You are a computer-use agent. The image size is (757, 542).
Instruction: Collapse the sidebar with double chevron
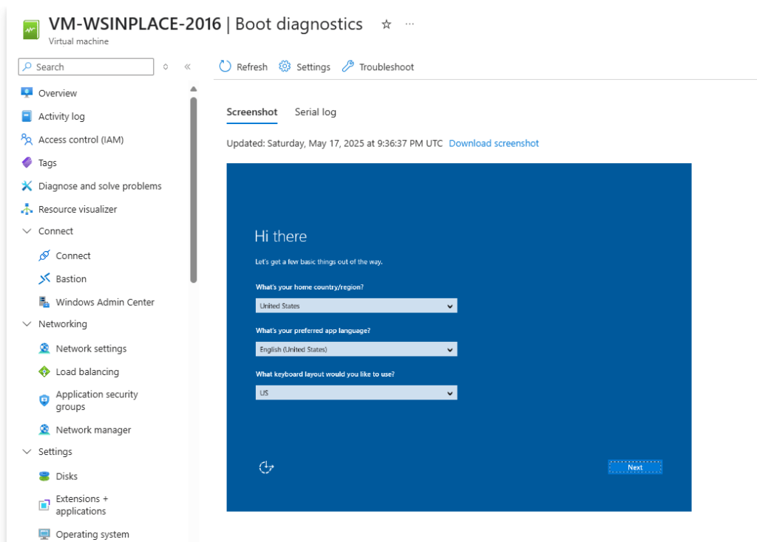pos(187,66)
